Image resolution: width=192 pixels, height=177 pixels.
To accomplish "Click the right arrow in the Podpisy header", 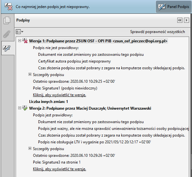I will coord(186,20).
